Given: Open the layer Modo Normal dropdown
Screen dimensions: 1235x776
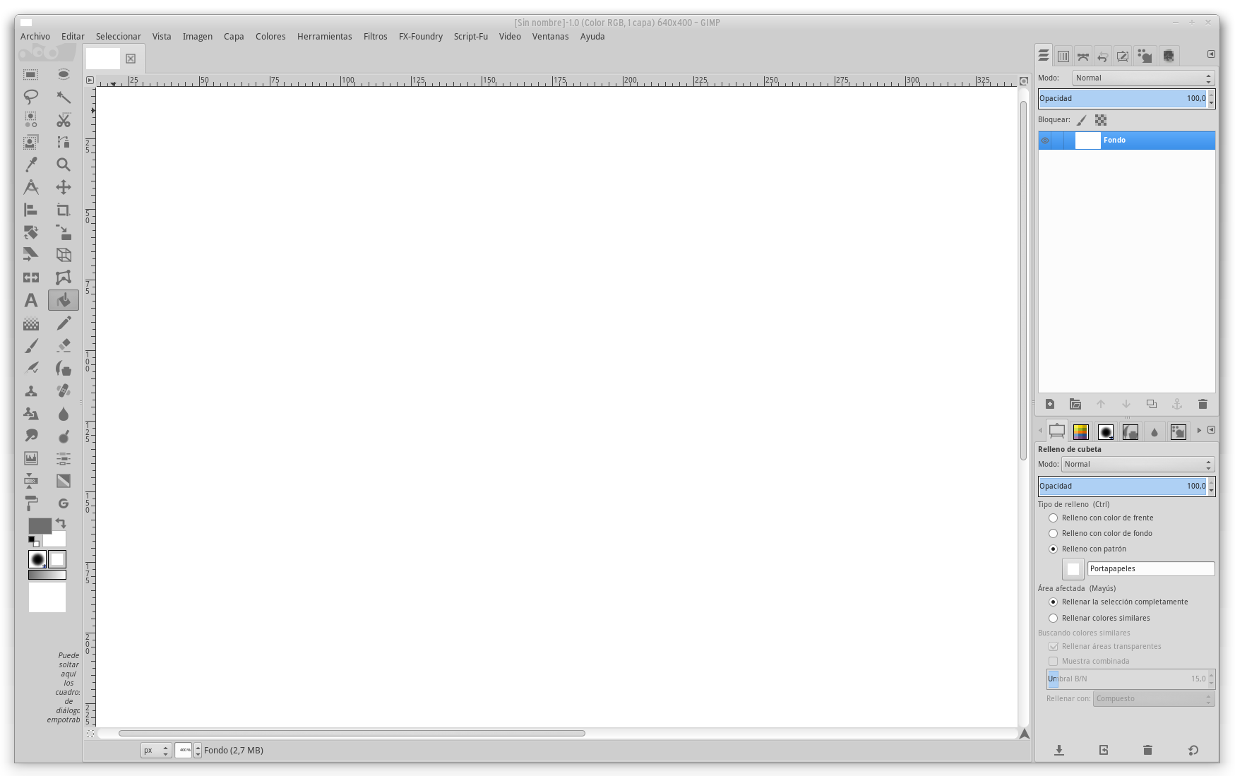Looking at the screenshot, I should coord(1143,78).
